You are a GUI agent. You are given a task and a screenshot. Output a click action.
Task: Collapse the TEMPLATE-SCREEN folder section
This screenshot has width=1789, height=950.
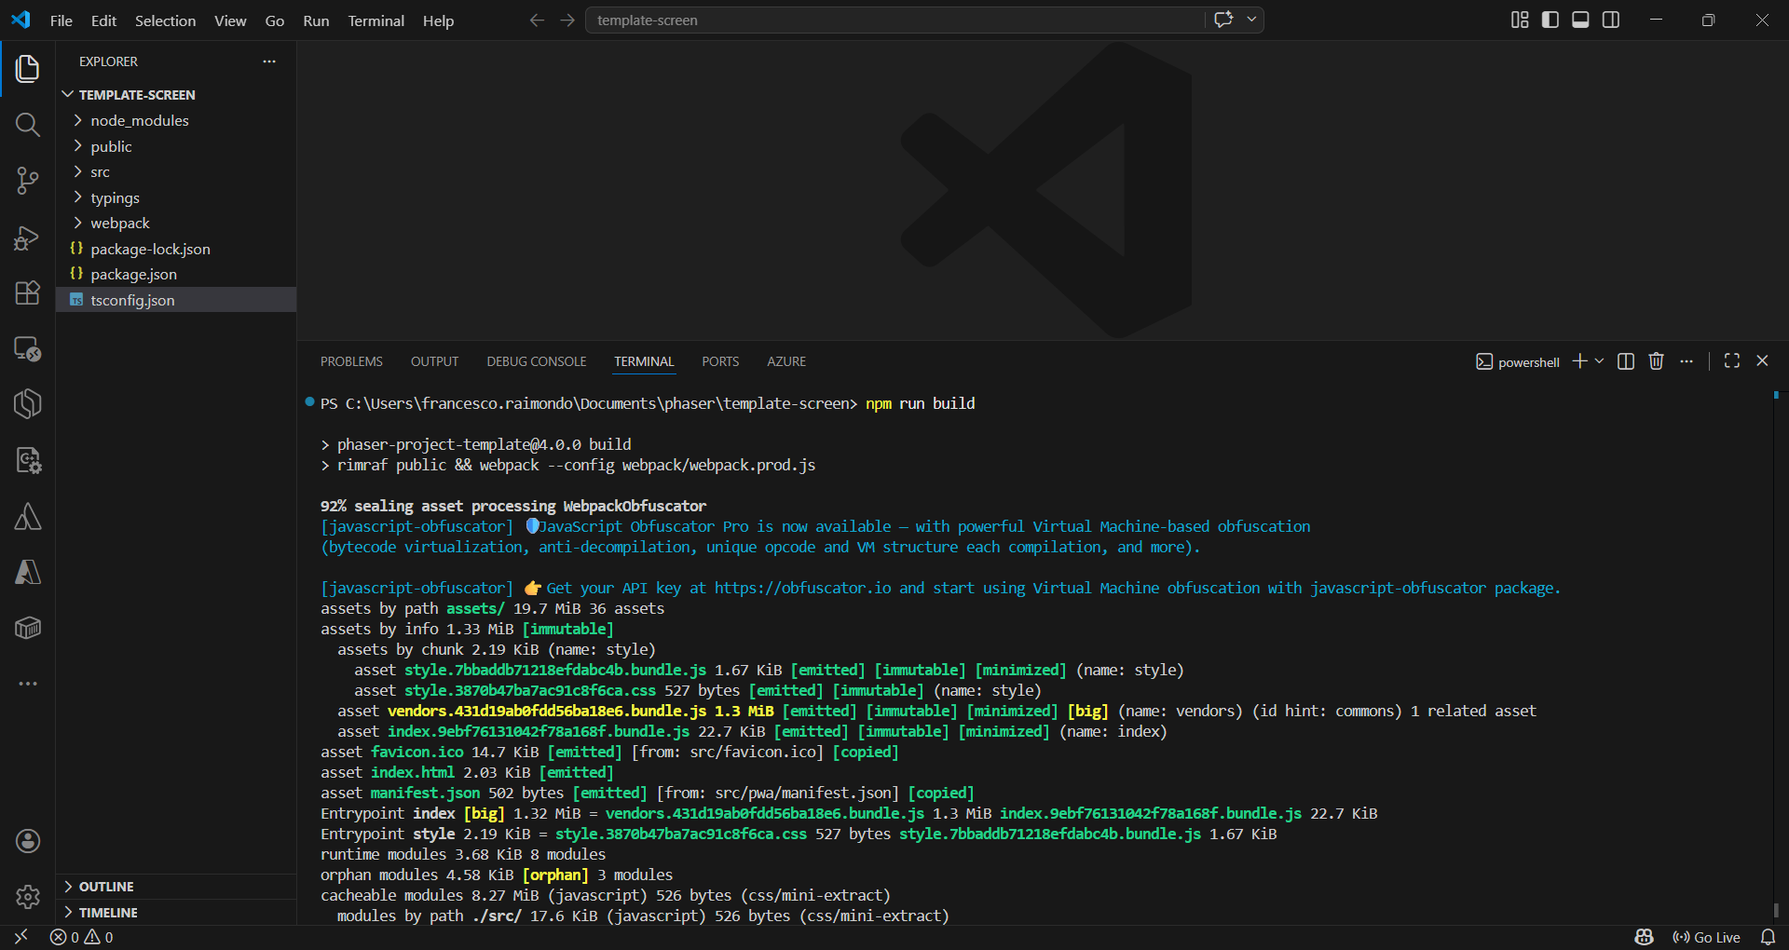tap(176, 95)
